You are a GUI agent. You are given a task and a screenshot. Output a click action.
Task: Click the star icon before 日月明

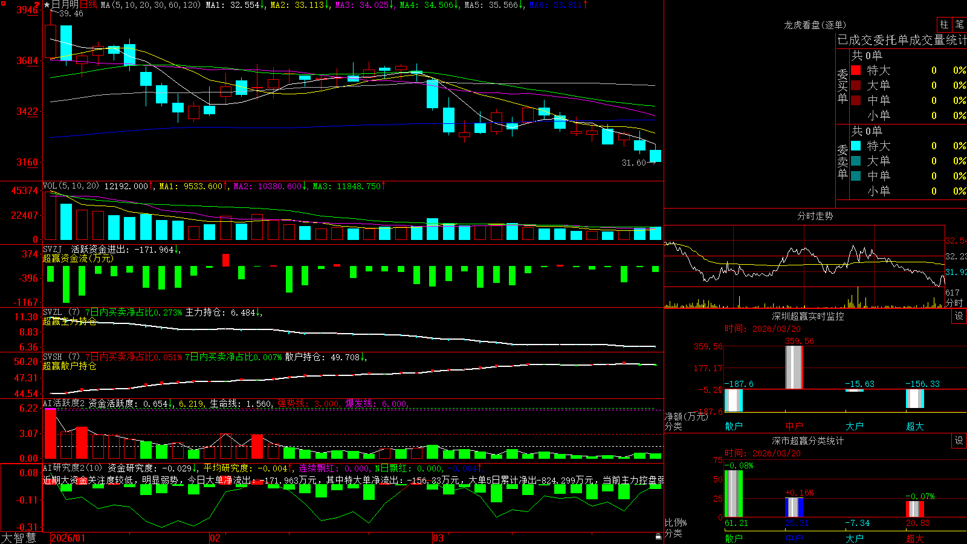click(x=47, y=5)
